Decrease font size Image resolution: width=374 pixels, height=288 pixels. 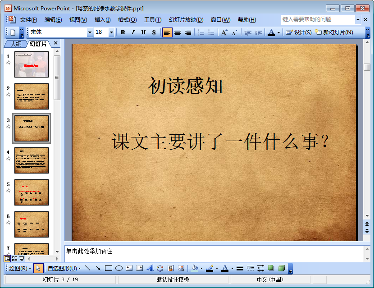235,32
